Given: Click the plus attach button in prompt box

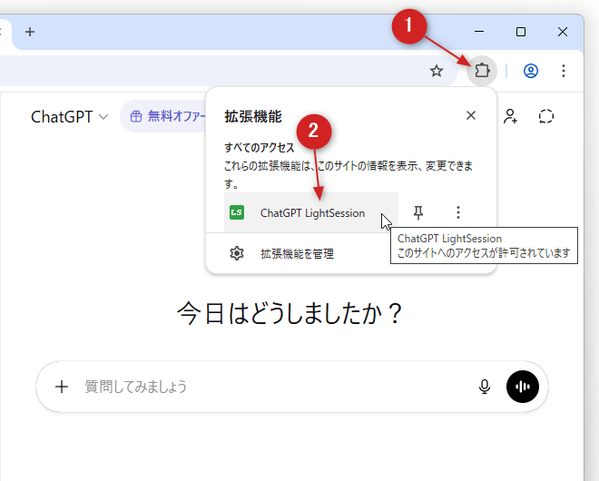Looking at the screenshot, I should click(62, 387).
